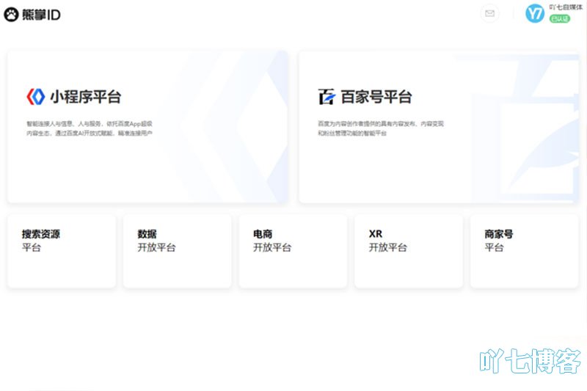Select the 商家号 平台 card
The image size is (587, 391).
click(524, 250)
